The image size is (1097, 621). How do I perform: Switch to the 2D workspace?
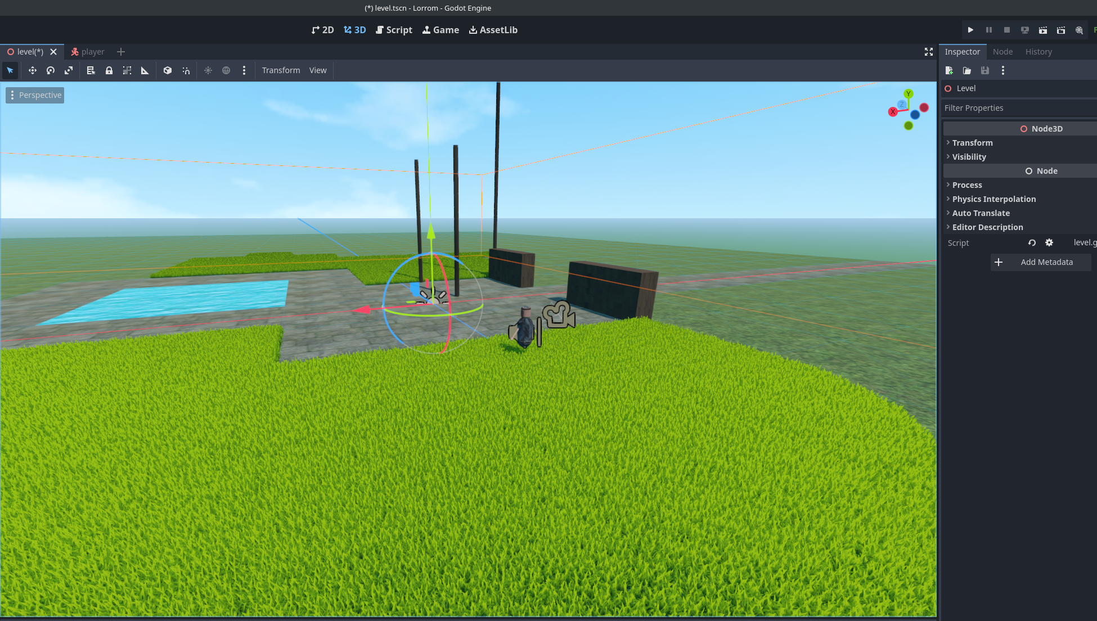pyautogui.click(x=322, y=30)
